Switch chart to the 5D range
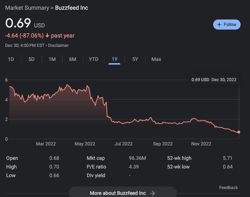 coord(31,60)
